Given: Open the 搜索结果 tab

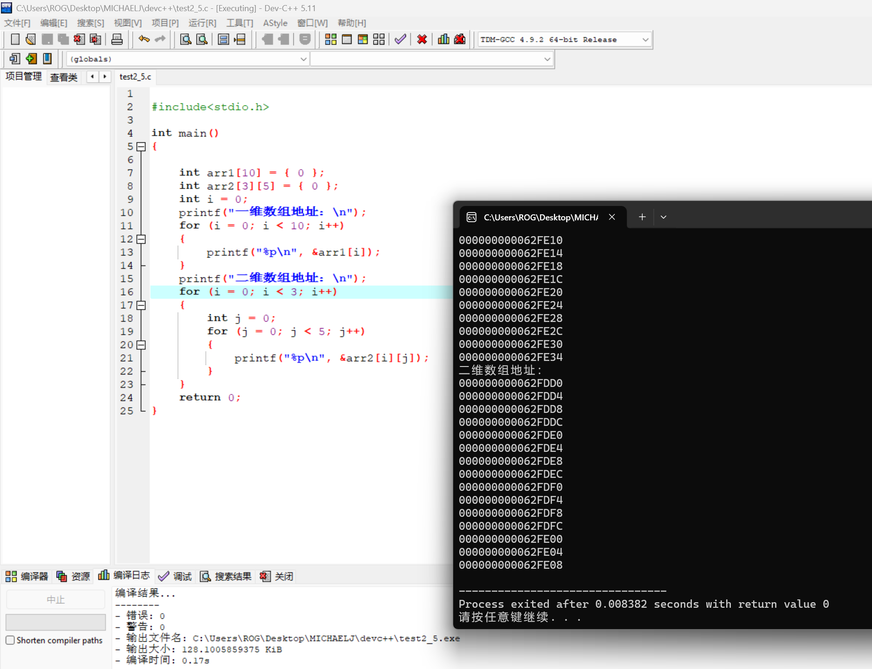Looking at the screenshot, I should tap(226, 576).
